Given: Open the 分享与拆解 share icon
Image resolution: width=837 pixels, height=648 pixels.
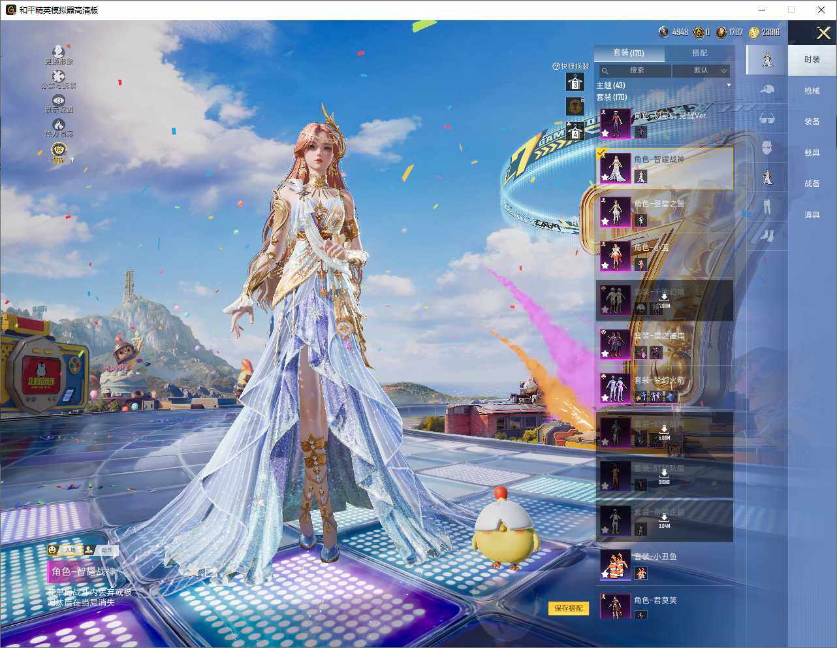Looking at the screenshot, I should coord(59,76).
